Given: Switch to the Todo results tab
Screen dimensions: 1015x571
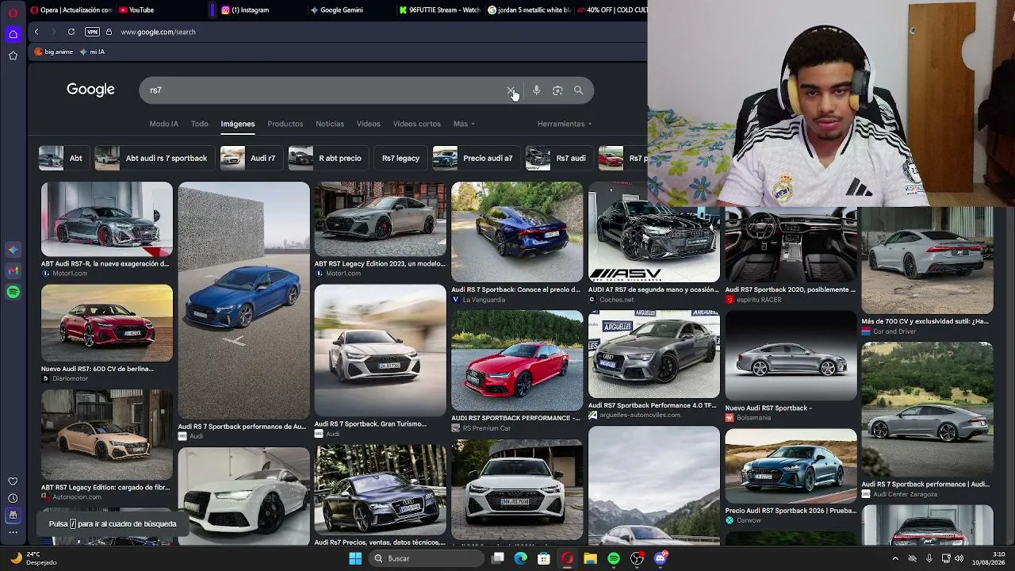Looking at the screenshot, I should (x=200, y=124).
